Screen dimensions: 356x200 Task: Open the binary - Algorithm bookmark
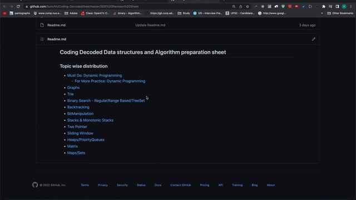(x=127, y=13)
